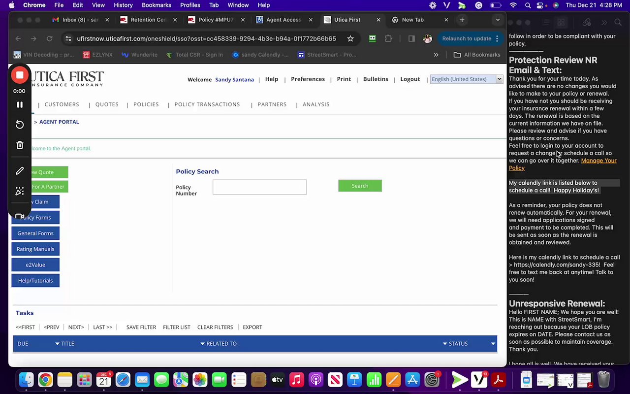Go back to the previous page
Viewport: 630px width, 394px height.
[x=18, y=38]
